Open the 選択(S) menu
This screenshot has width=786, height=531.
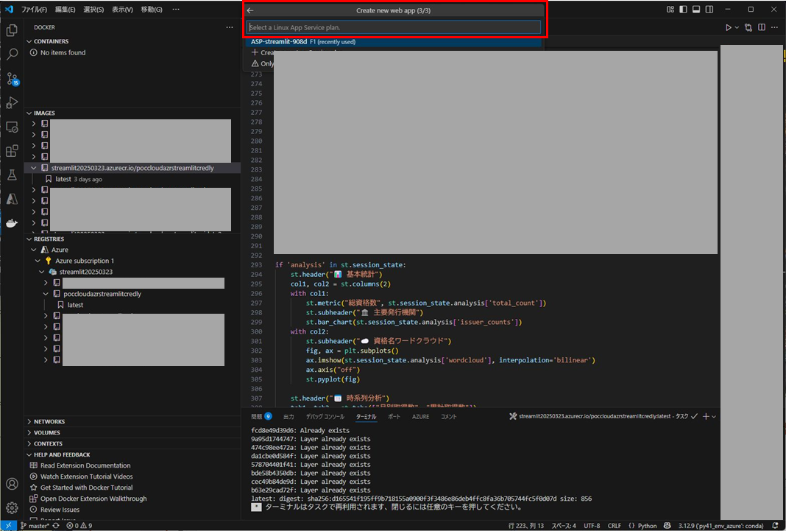(93, 10)
